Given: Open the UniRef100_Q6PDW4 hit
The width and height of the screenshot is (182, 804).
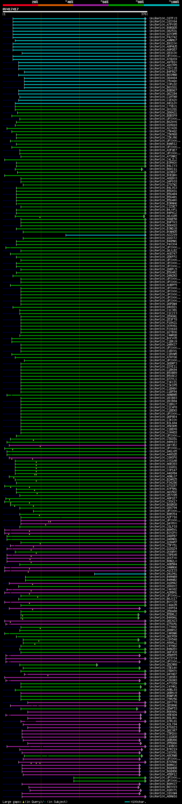Looking at the screenshot, I should coord(163,304).
